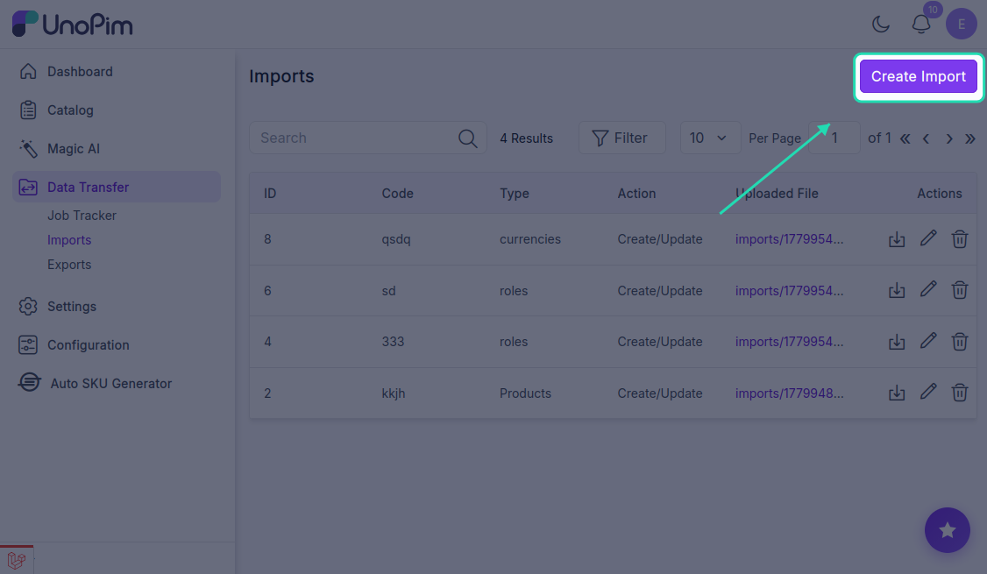Viewport: 987px width, 574px height.
Task: Click the Data Transfer folder icon
Action: (28, 187)
